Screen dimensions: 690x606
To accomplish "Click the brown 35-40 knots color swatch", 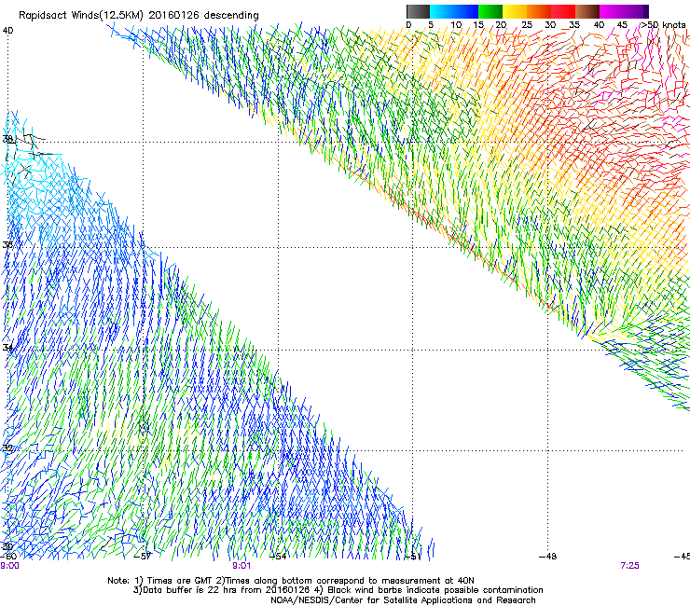I will 587,11.
